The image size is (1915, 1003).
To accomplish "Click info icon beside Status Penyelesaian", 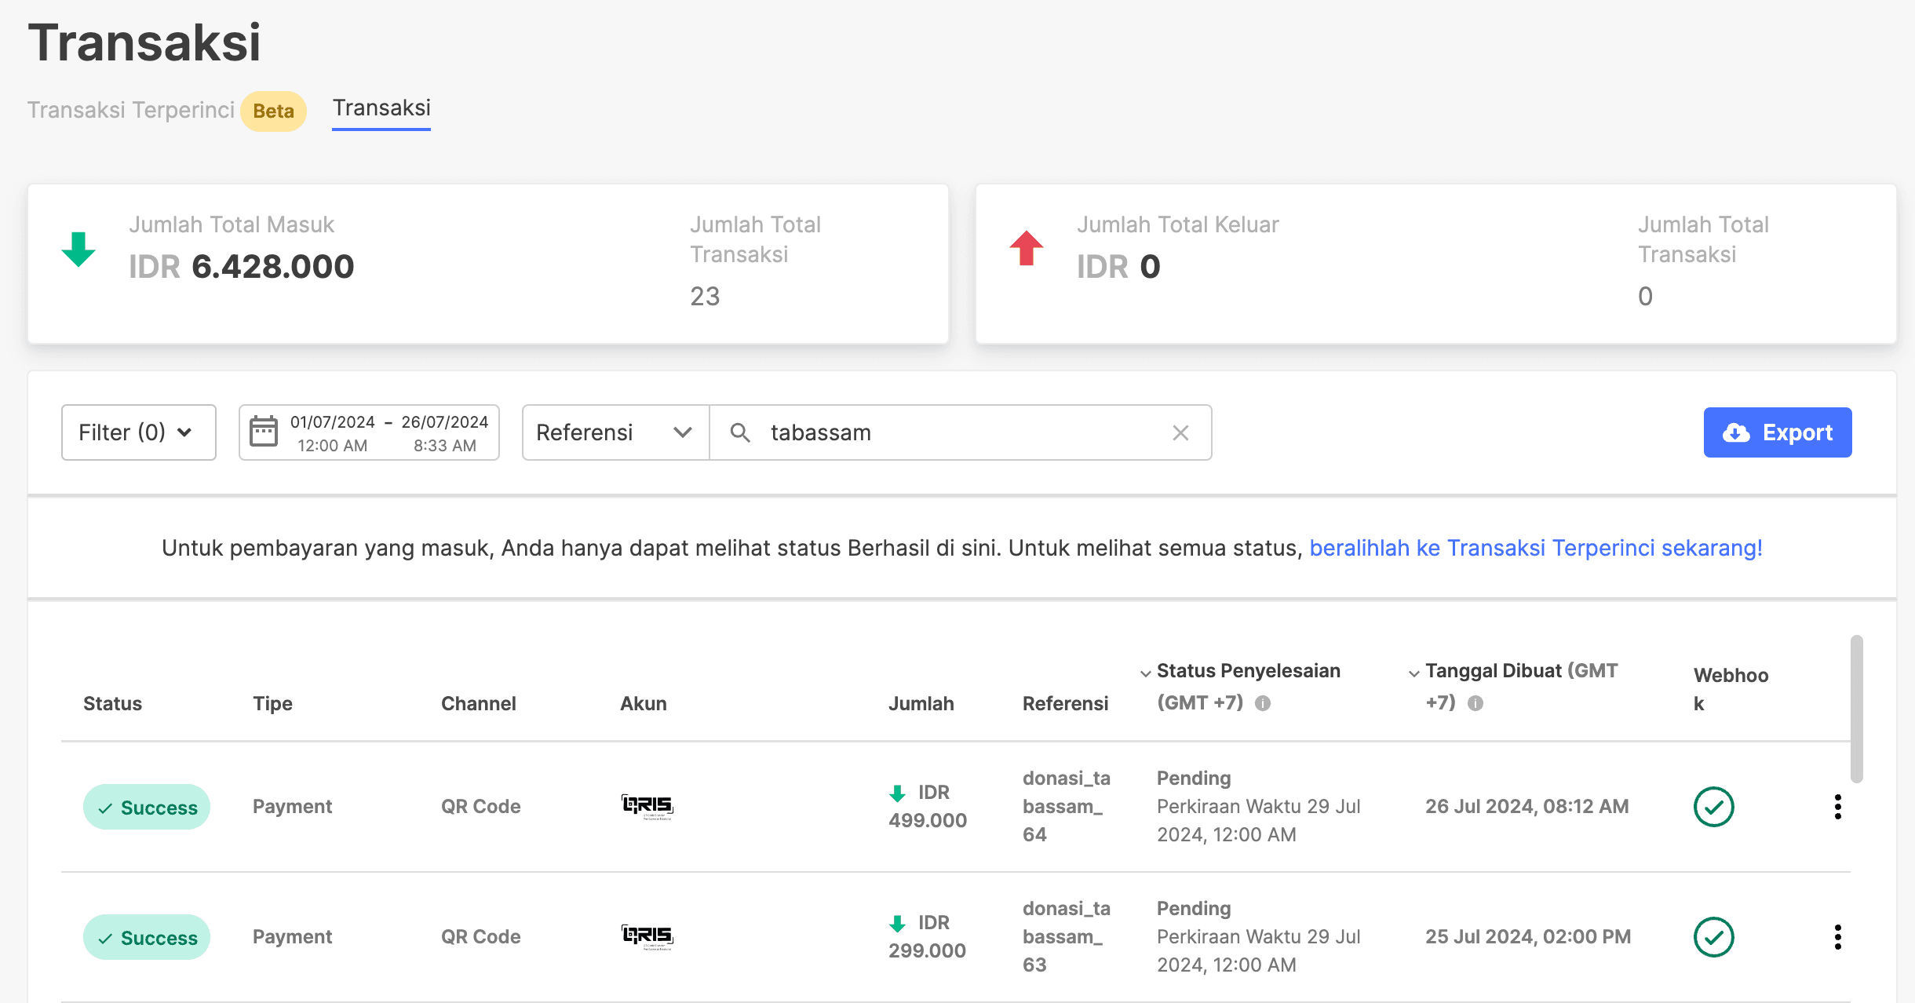I will click(1262, 703).
